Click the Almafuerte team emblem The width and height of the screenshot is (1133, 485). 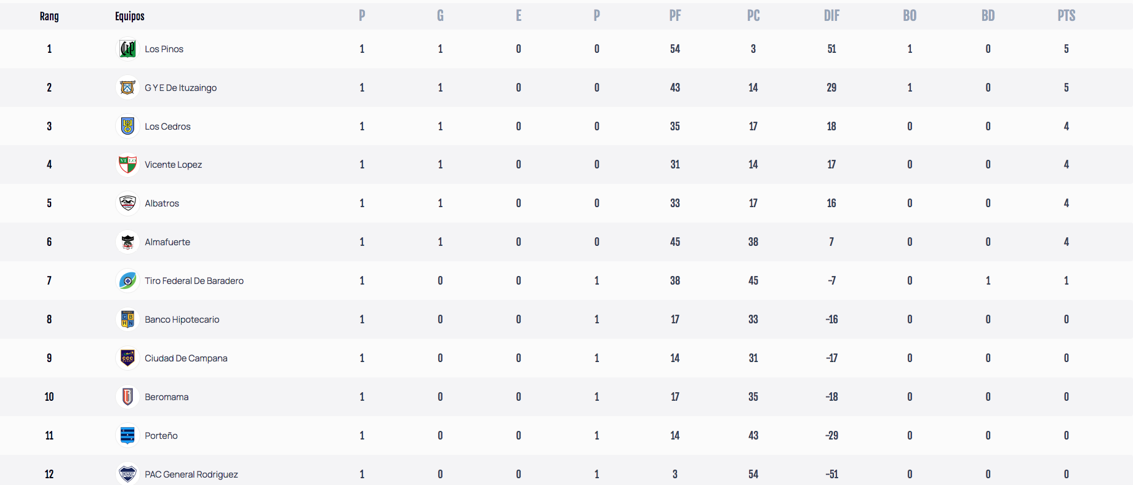click(127, 242)
